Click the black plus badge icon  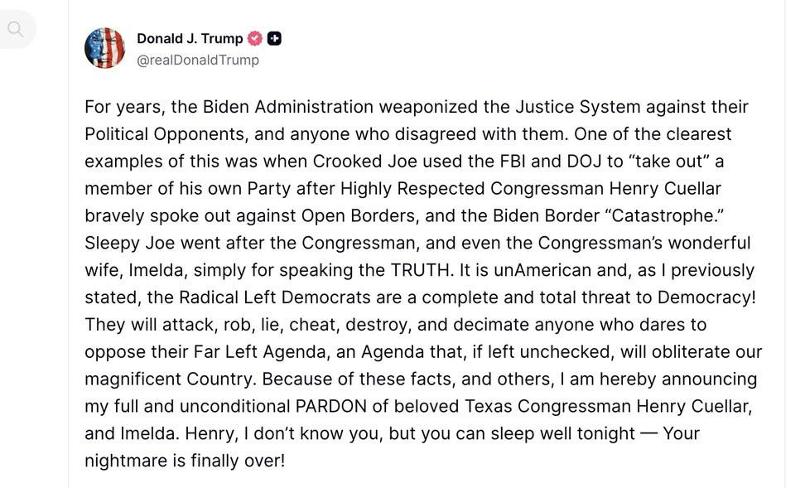point(274,38)
